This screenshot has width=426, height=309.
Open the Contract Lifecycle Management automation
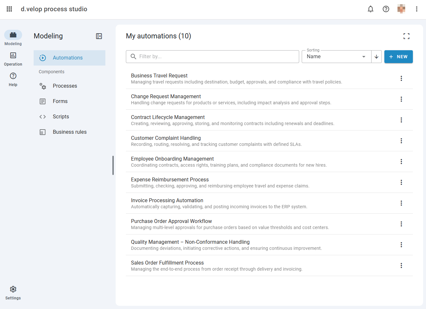168,117
